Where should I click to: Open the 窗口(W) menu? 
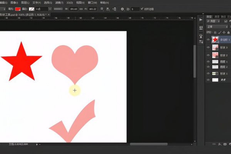click(92, 3)
